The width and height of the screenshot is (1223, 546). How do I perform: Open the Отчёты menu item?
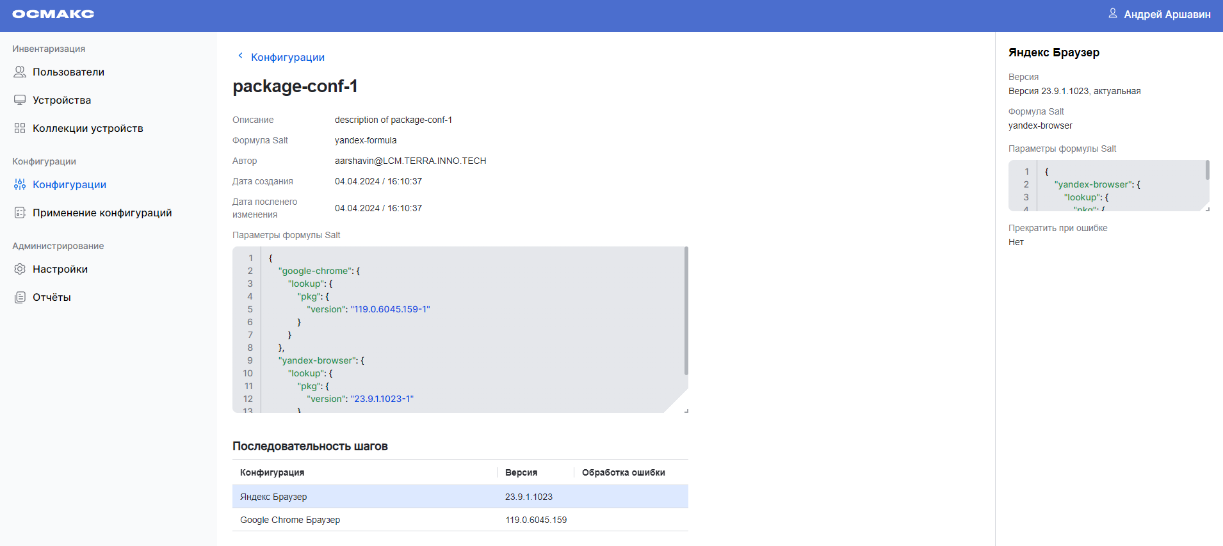[x=52, y=297]
